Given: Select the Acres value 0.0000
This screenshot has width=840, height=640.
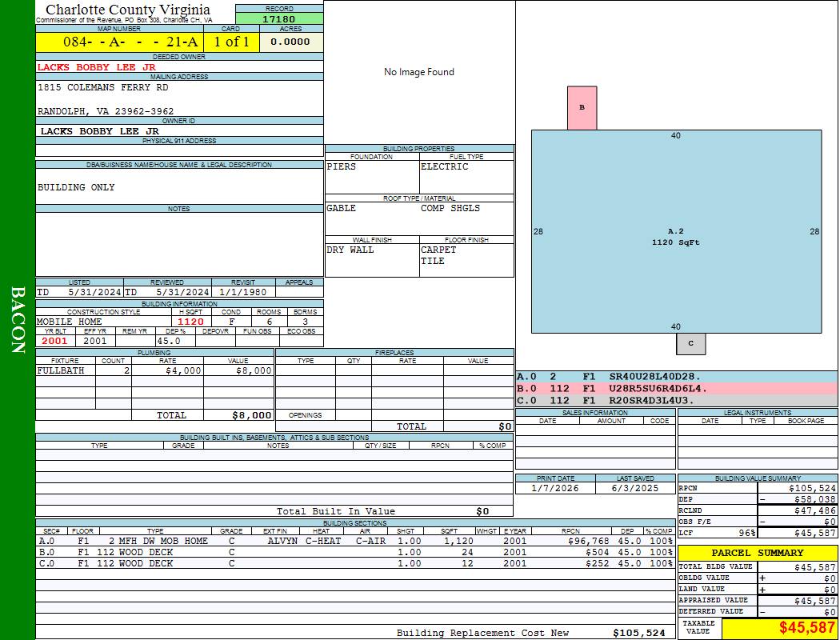Looking at the screenshot, I should pos(290,42).
